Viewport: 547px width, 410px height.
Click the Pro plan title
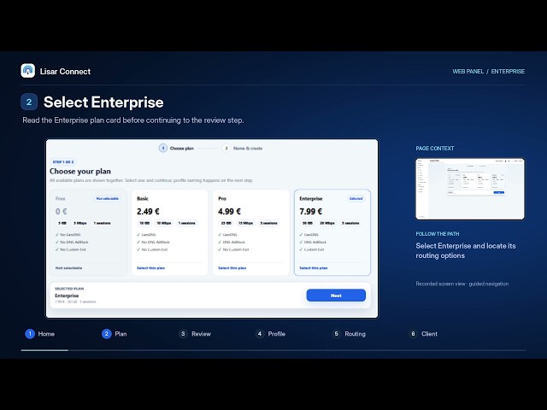222,198
